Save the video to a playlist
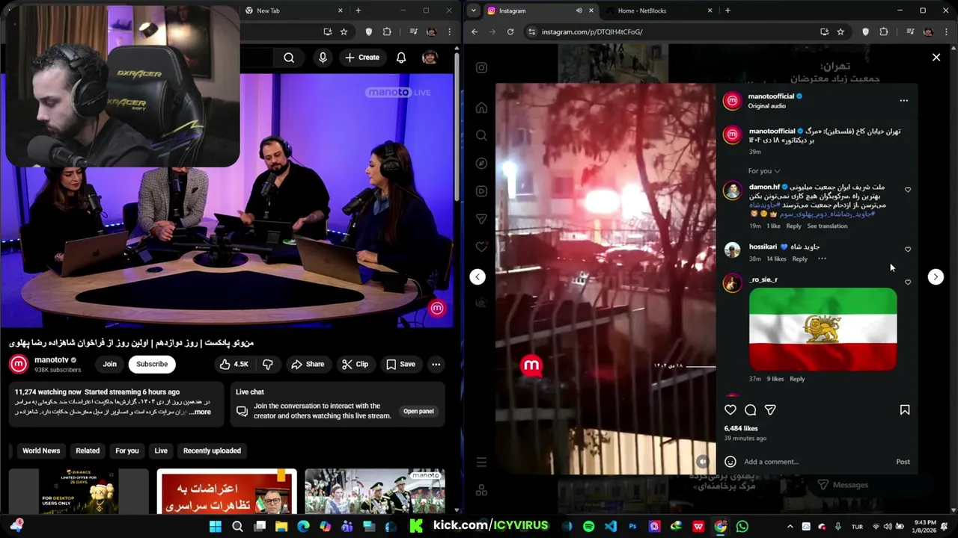Viewport: 958px width, 538px height. pyautogui.click(x=400, y=364)
